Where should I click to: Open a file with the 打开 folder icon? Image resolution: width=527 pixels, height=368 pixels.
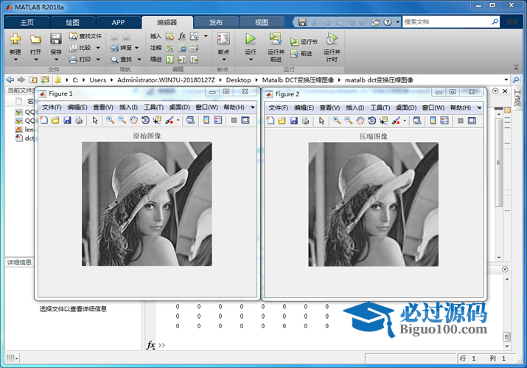click(35, 39)
